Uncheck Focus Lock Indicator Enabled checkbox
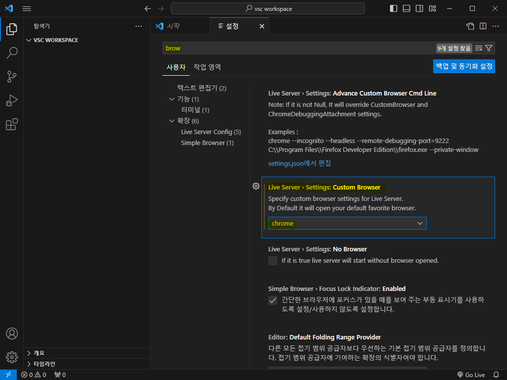 pos(273,300)
